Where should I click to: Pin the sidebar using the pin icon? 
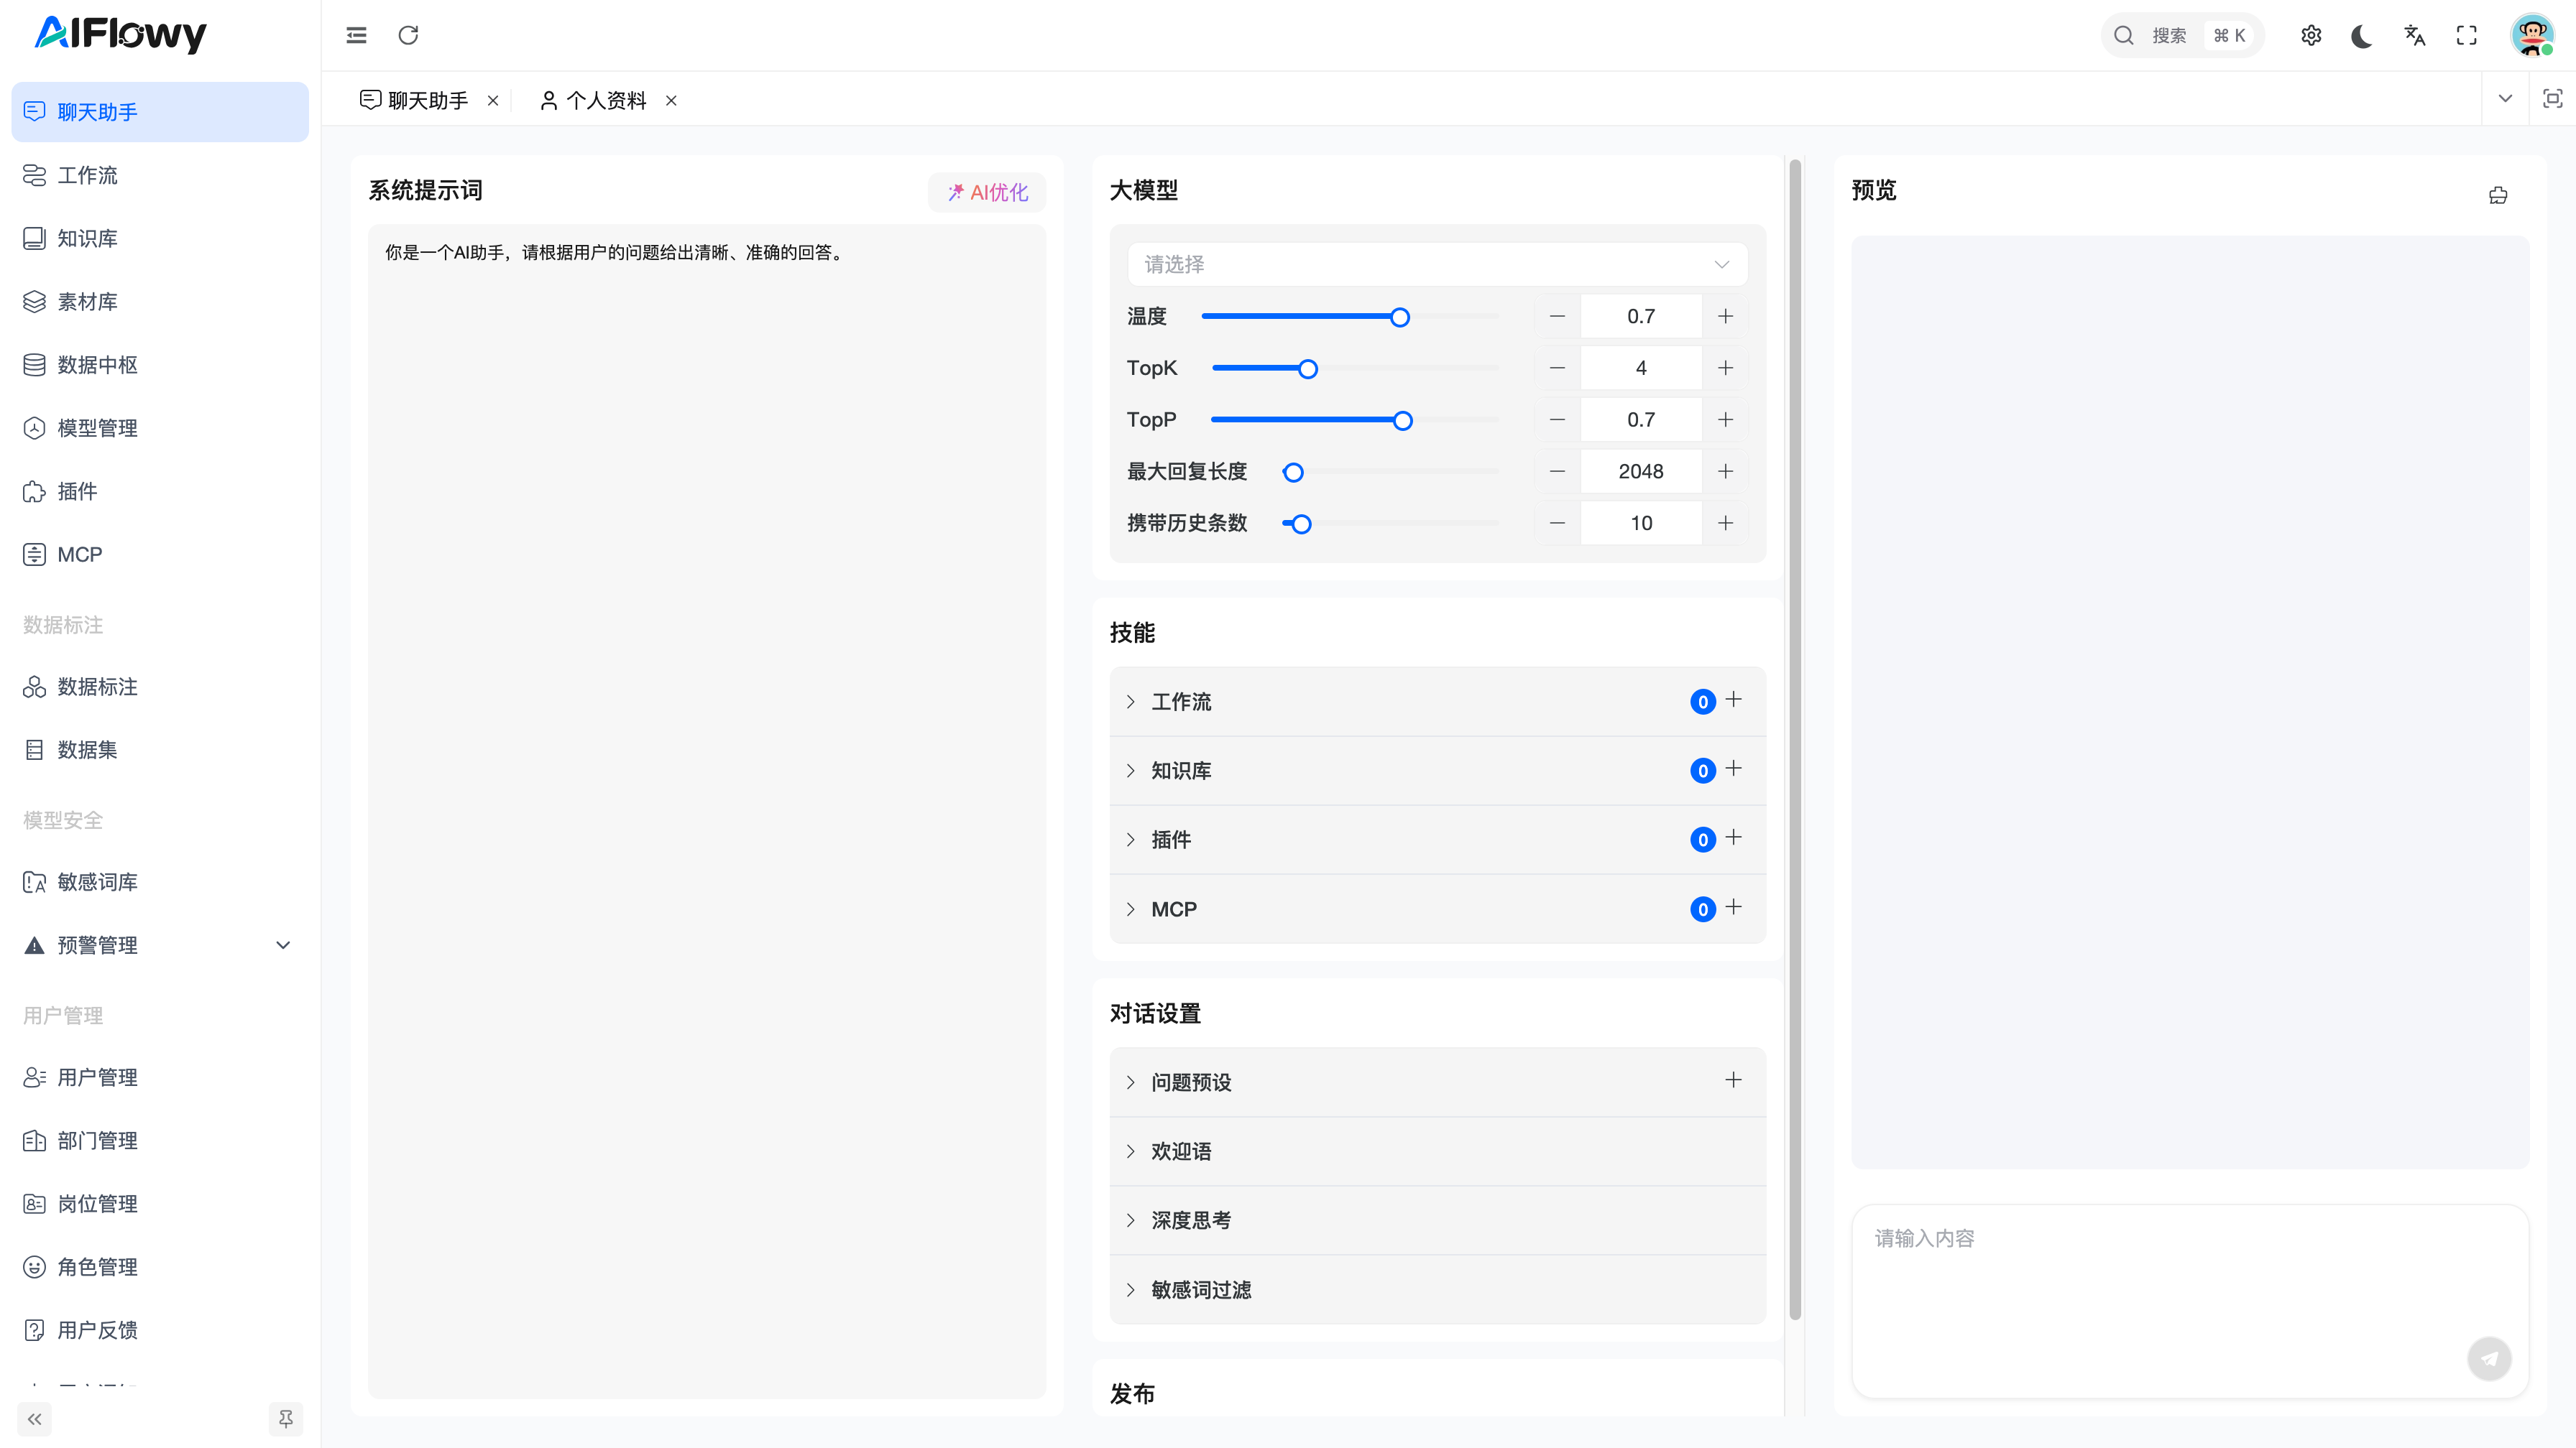click(x=285, y=1418)
